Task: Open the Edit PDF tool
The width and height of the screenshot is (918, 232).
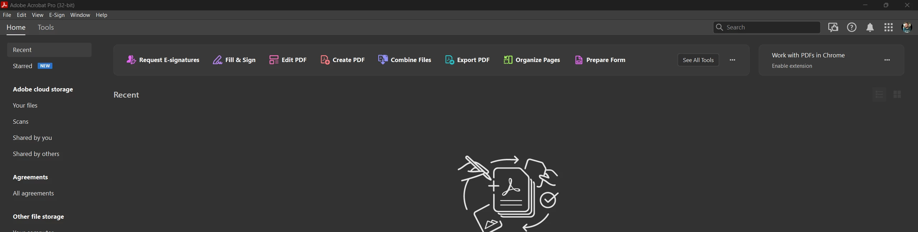Action: (288, 60)
